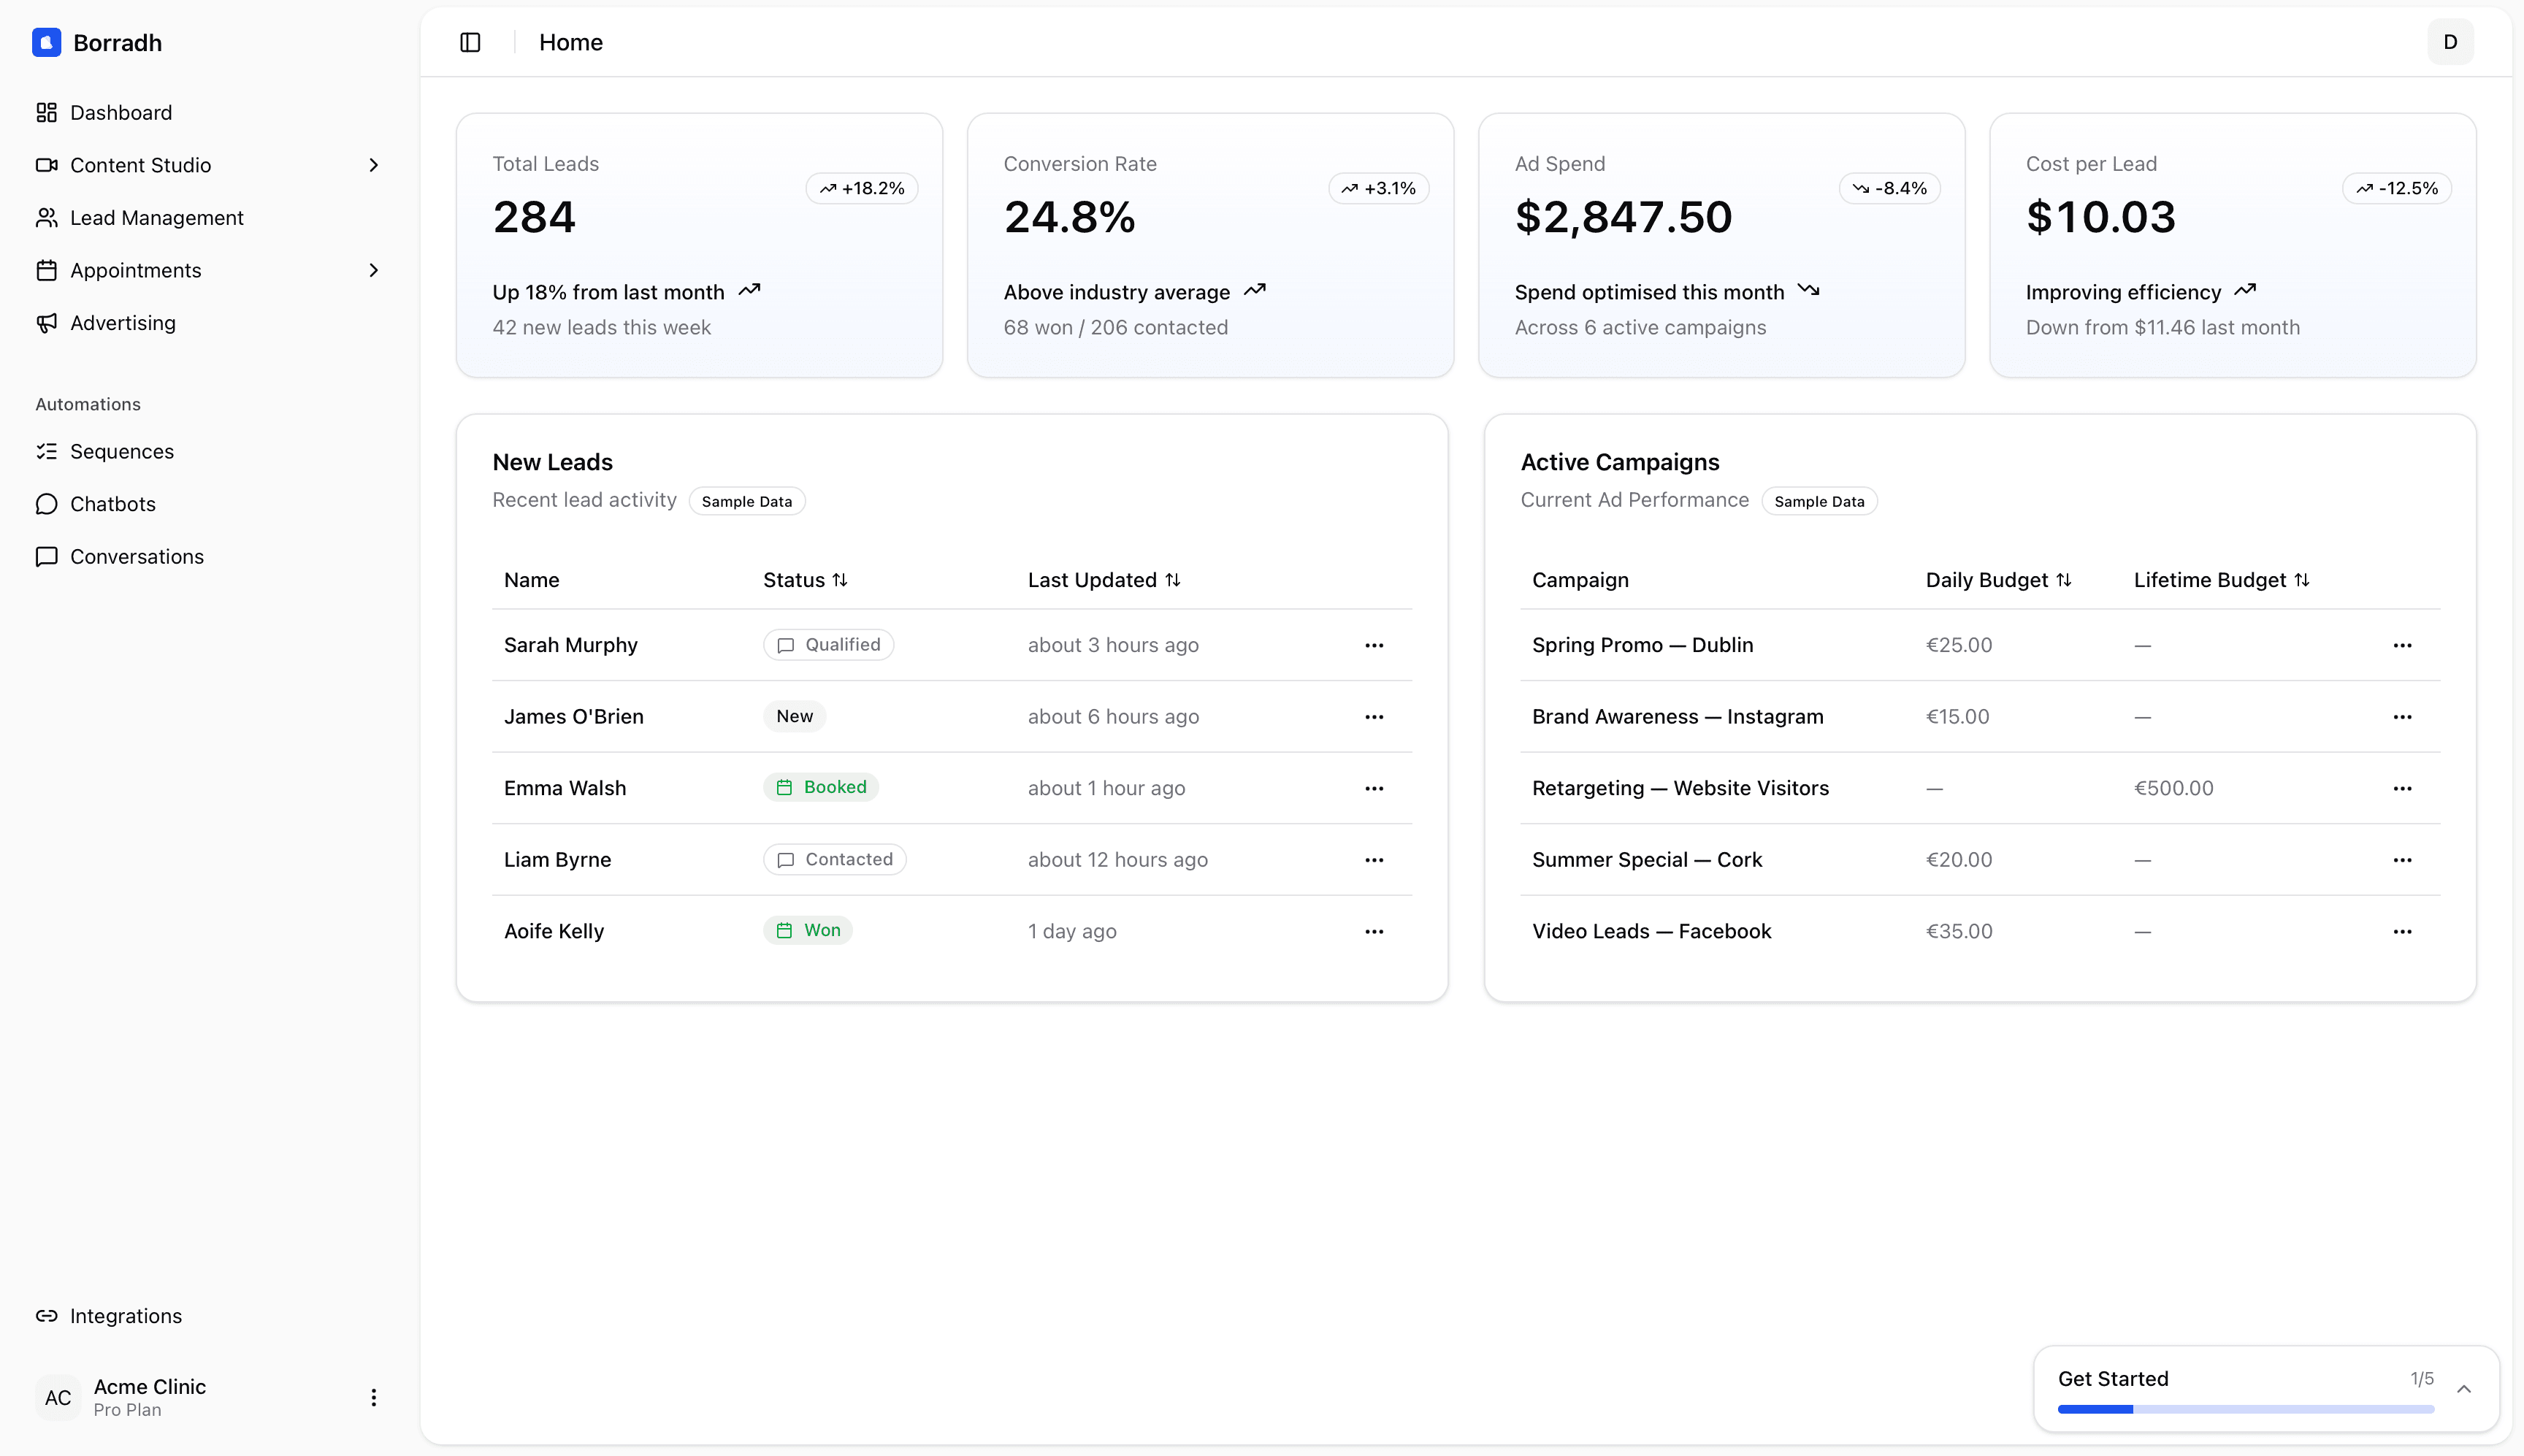Click the Integrations link icon

tap(46, 1316)
